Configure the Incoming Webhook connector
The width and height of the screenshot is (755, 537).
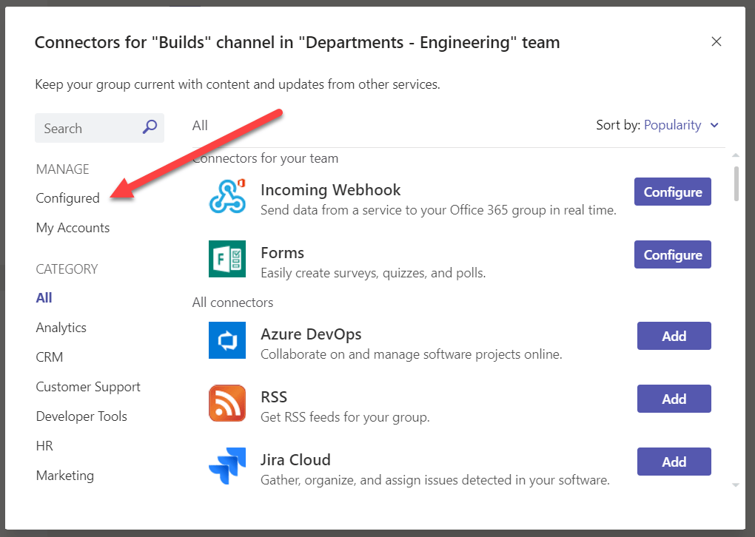[x=672, y=192]
